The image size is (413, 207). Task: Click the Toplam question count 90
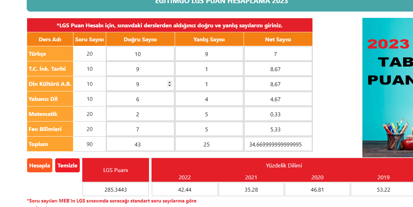coord(90,144)
